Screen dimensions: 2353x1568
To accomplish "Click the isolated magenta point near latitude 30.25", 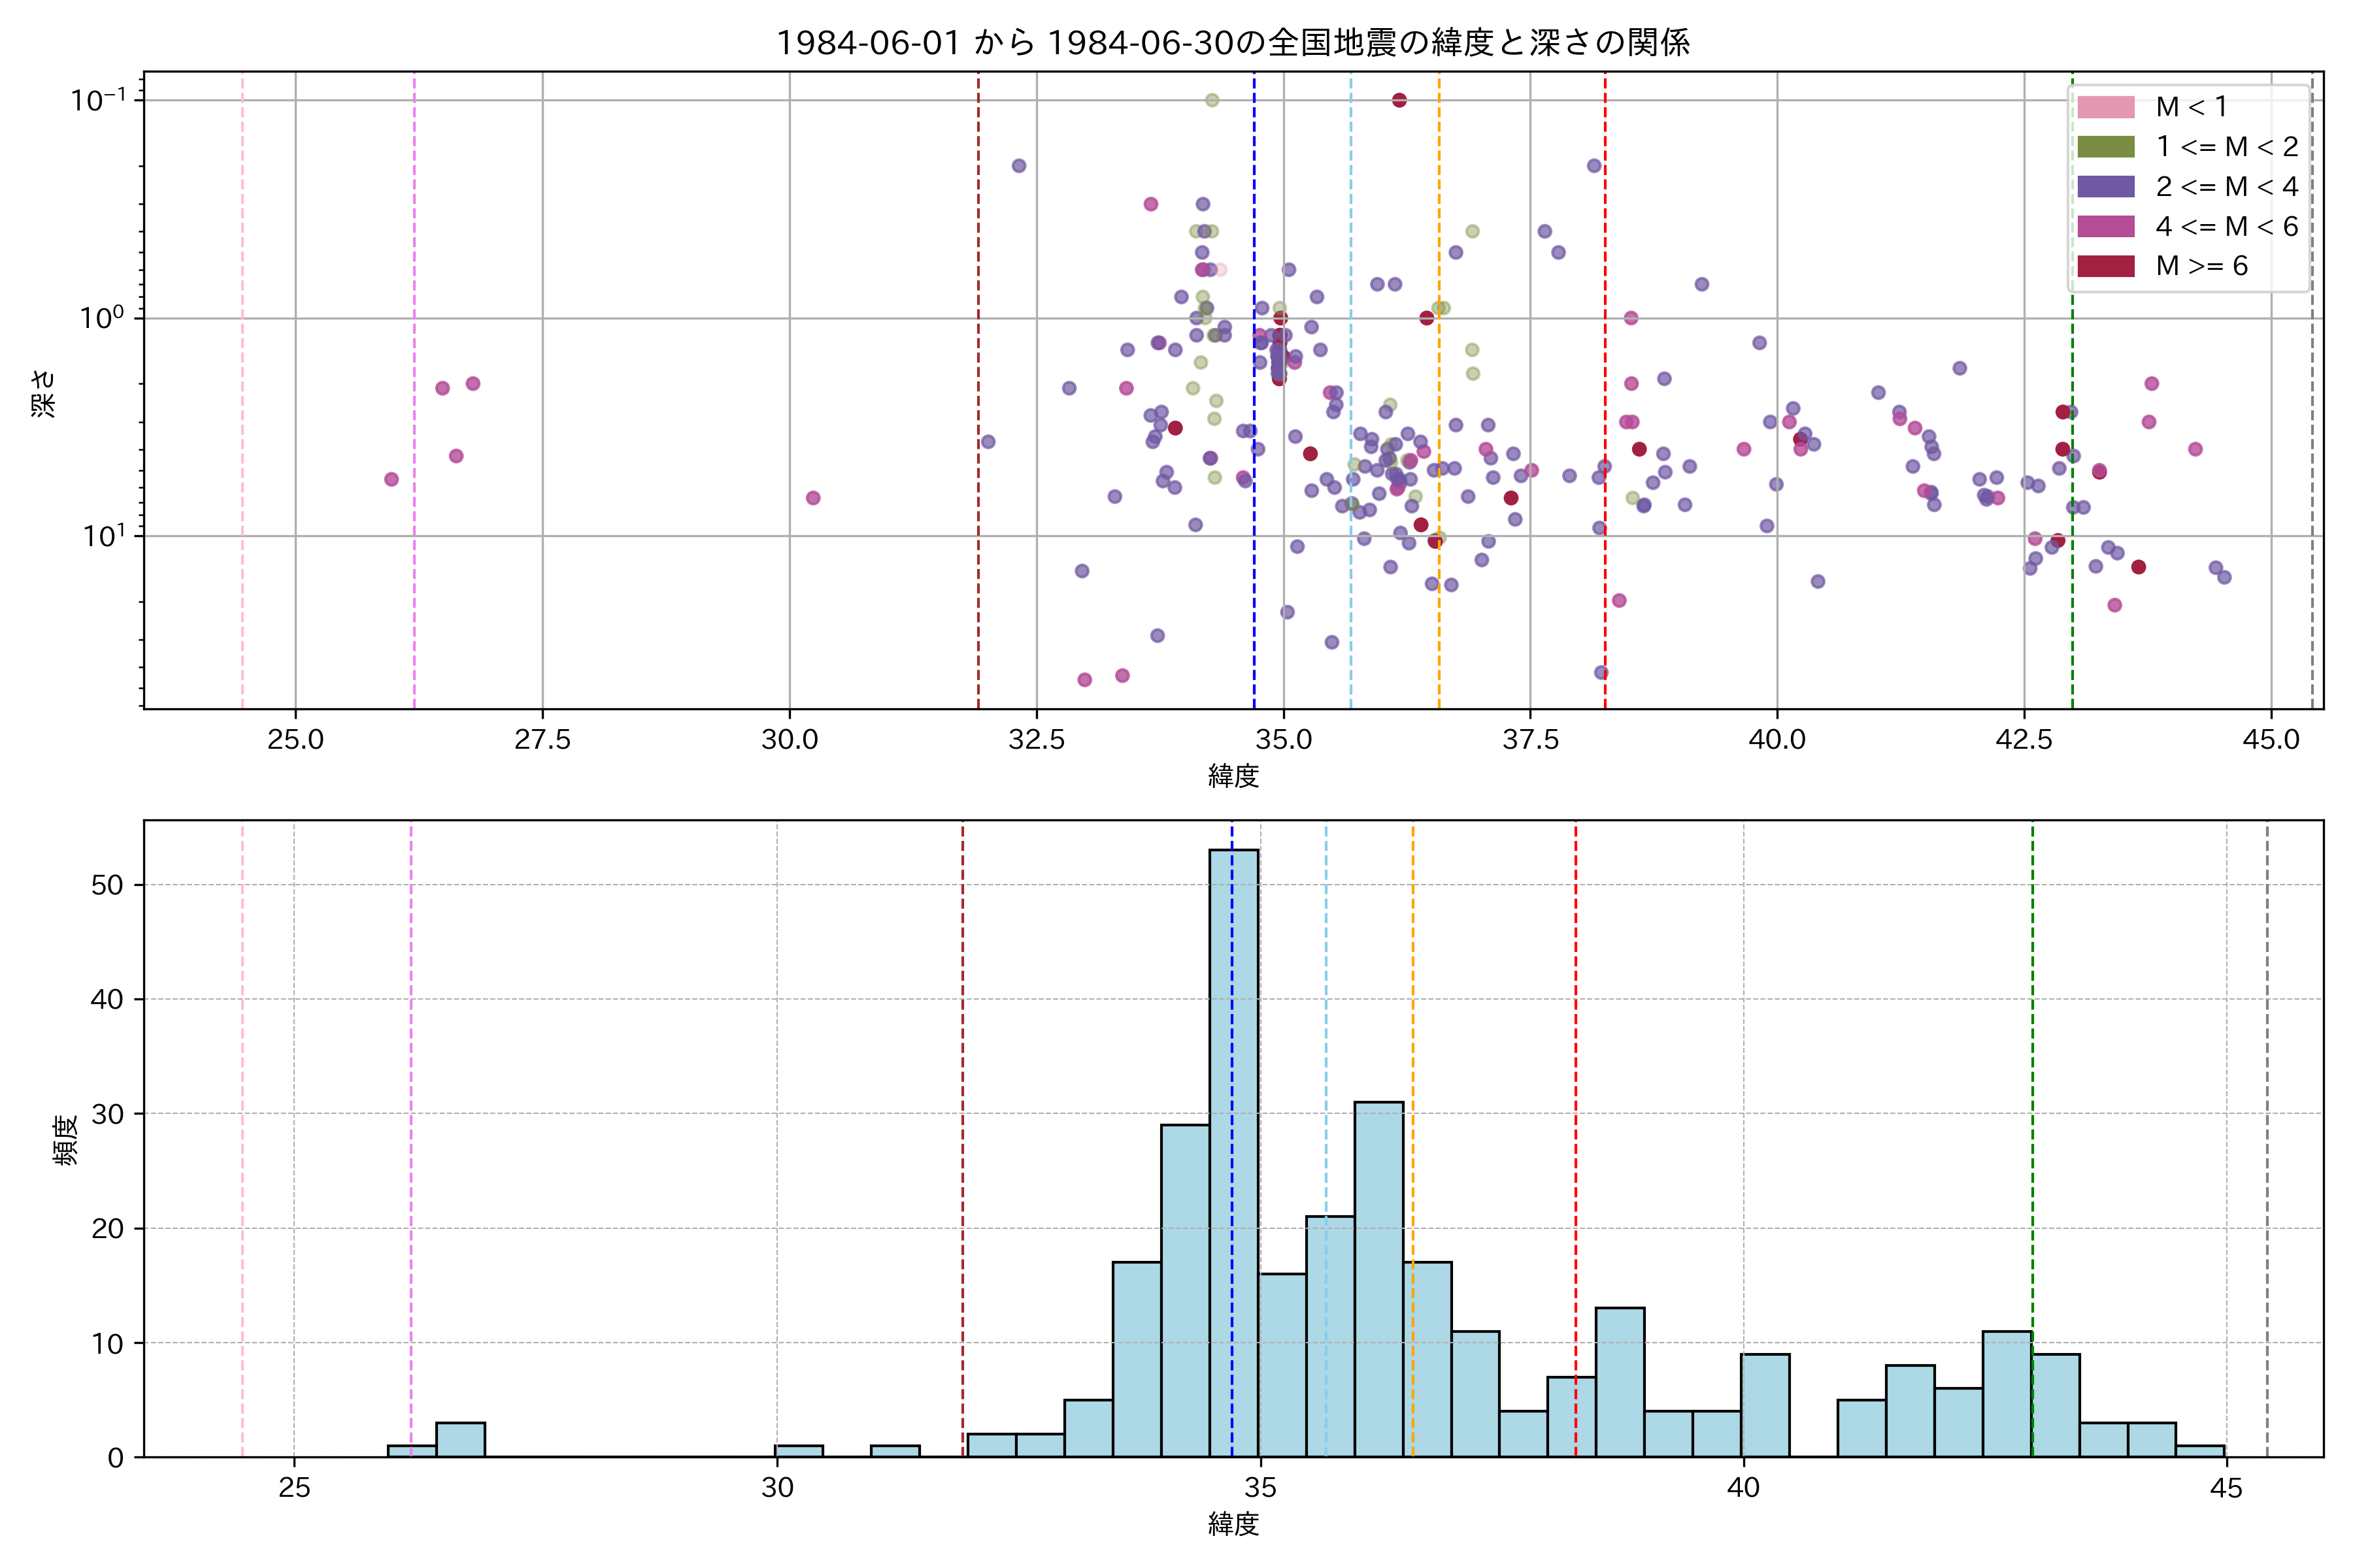I will click(x=812, y=498).
